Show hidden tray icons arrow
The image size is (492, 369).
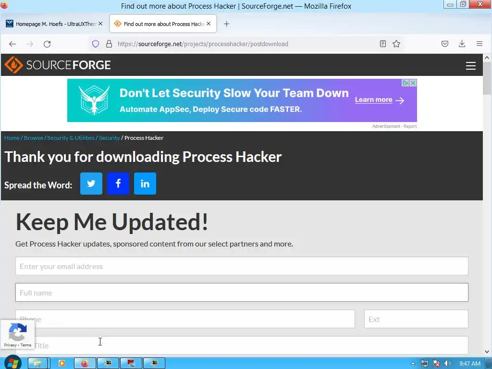pyautogui.click(x=413, y=363)
